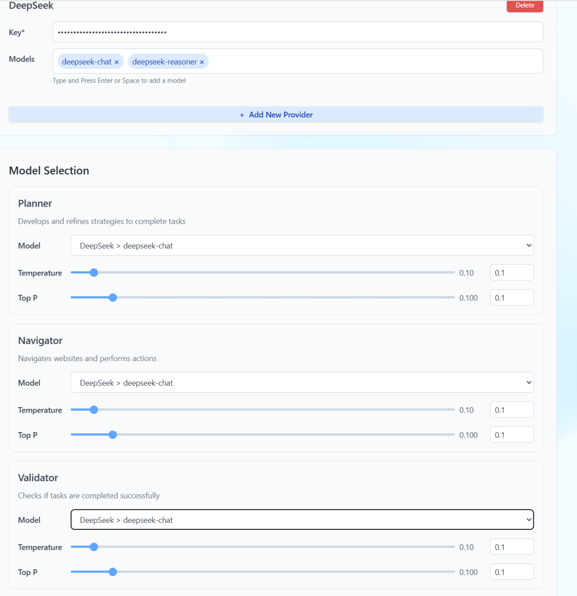Image resolution: width=577 pixels, height=596 pixels.
Task: Click the DeepSeek provider heading
Action: [31, 5]
